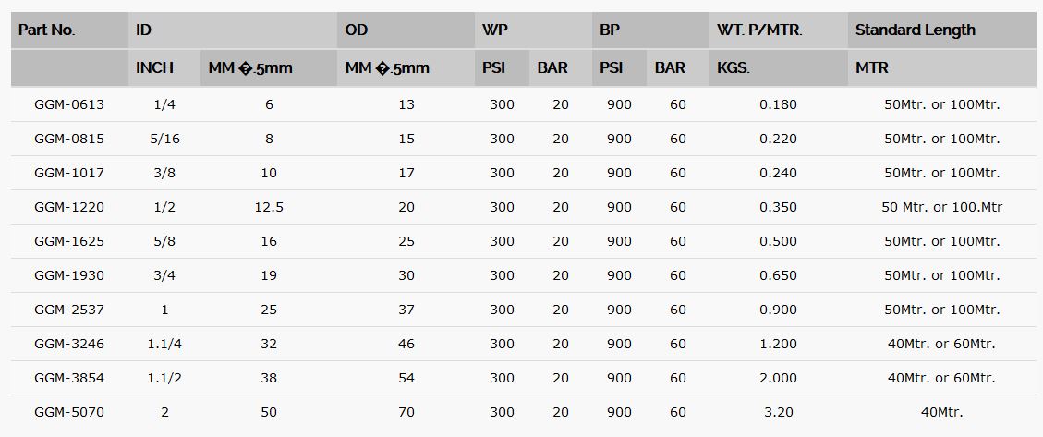The image size is (1043, 437).
Task: Select part number GGM-1625
Action: click(x=69, y=241)
